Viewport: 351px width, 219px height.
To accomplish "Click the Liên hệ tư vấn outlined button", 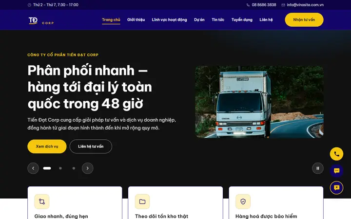I will 91,146.
